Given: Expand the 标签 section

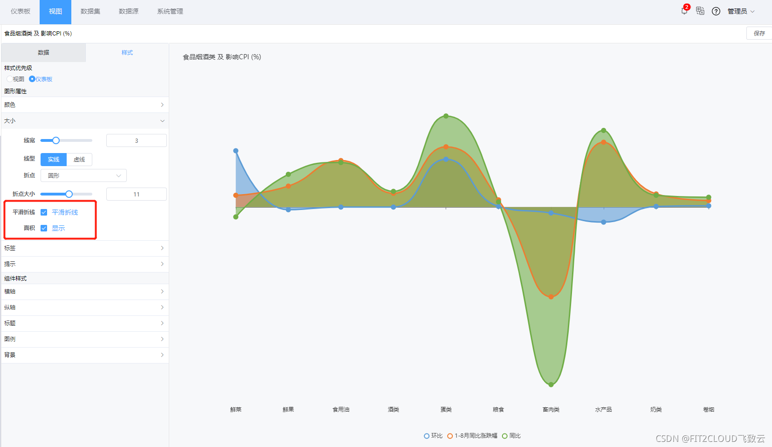Looking at the screenshot, I should pos(85,248).
